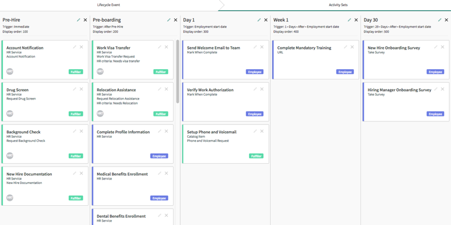Click HR avatar on Drug Screen card

pyautogui.click(x=10, y=114)
